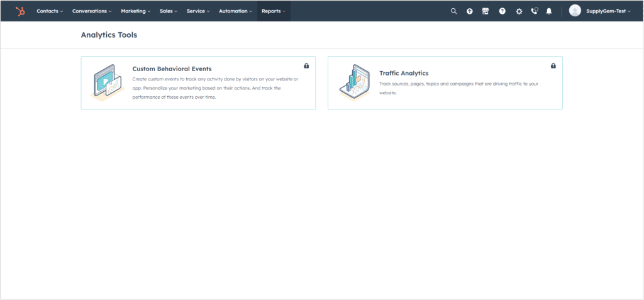Expand the Contacts menu
Viewport: 644px width, 300px height.
(50, 11)
